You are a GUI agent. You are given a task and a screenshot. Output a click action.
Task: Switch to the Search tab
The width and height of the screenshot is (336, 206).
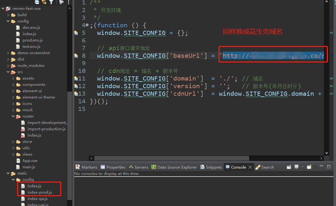265,167
